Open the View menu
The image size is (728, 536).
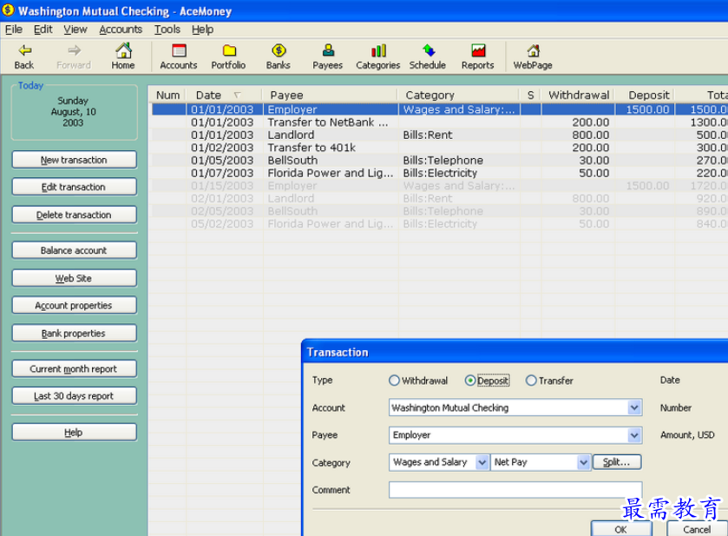point(75,30)
